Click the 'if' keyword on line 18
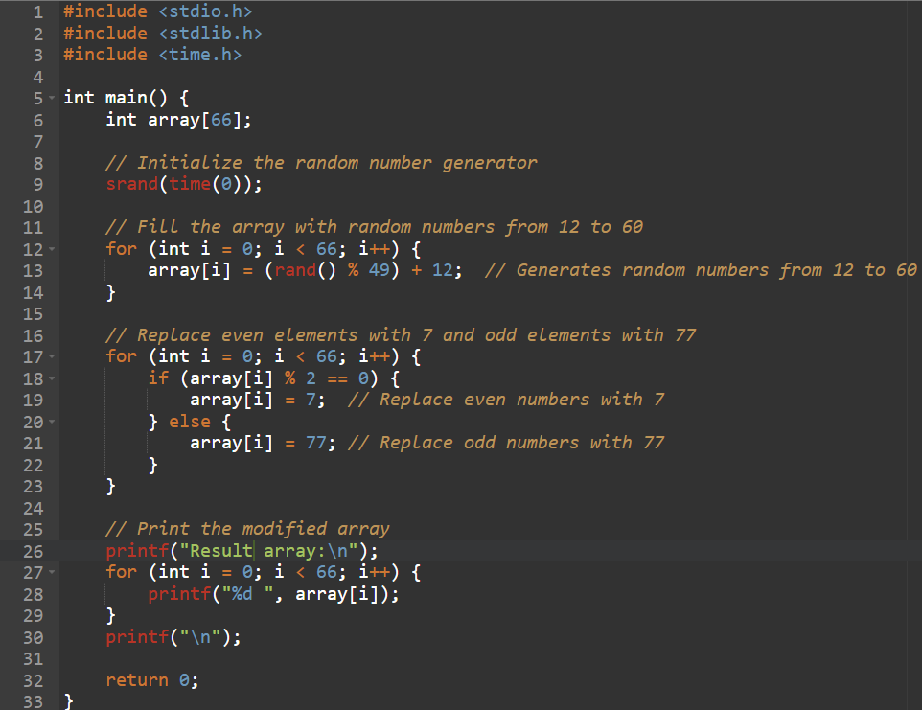Viewport: 922px width, 710px height. coord(158,378)
